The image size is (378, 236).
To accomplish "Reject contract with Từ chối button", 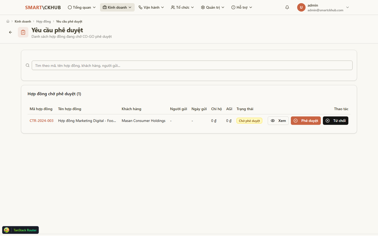I will pyautogui.click(x=335, y=121).
